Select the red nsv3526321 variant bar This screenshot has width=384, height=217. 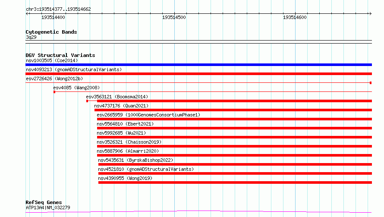pos(234,146)
